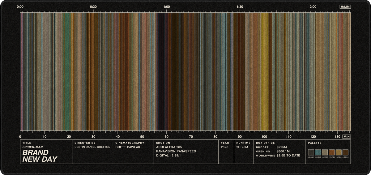
Task: Click the 60 minute axis label
Action: pos(166,136)
